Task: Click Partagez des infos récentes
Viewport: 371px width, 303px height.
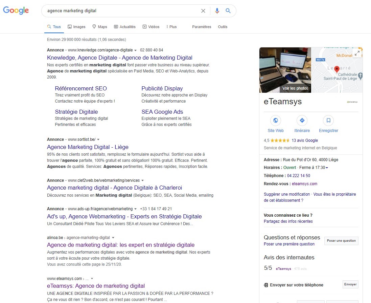Action: [x=288, y=221]
